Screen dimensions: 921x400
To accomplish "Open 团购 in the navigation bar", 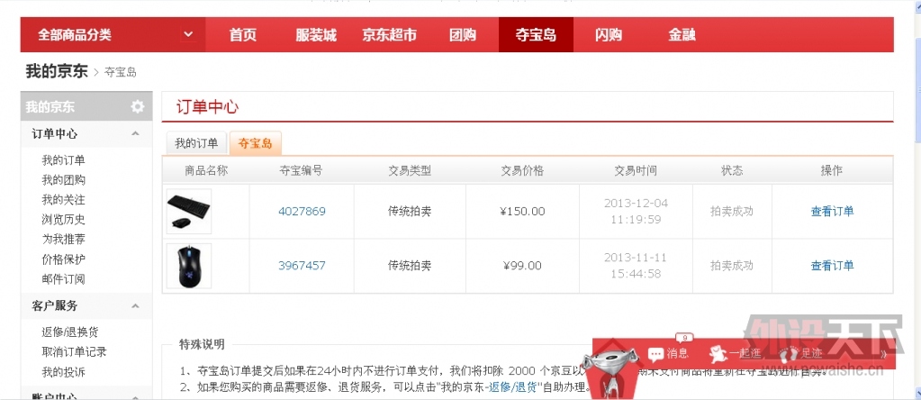I will click(x=462, y=35).
